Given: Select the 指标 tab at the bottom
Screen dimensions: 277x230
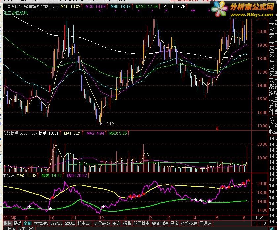Looking at the screenshot, I should coord(7,223).
